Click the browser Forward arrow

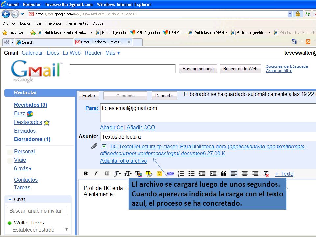[x=15, y=14]
